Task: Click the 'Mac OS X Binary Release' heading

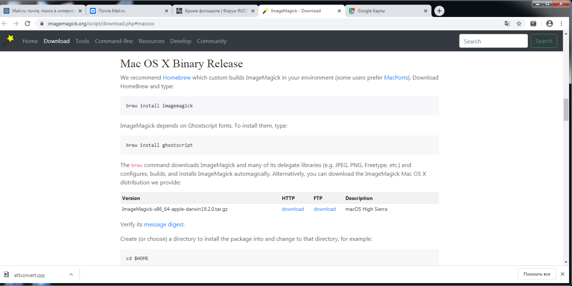Action: (182, 63)
